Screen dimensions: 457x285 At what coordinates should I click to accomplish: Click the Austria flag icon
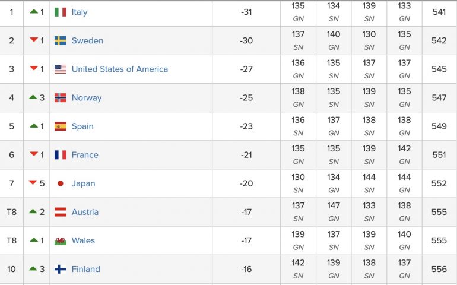point(61,212)
